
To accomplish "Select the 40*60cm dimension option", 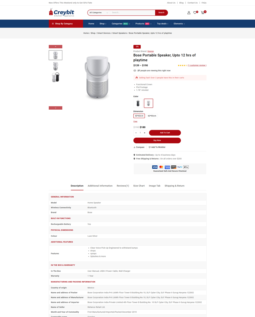I will coord(139,116).
